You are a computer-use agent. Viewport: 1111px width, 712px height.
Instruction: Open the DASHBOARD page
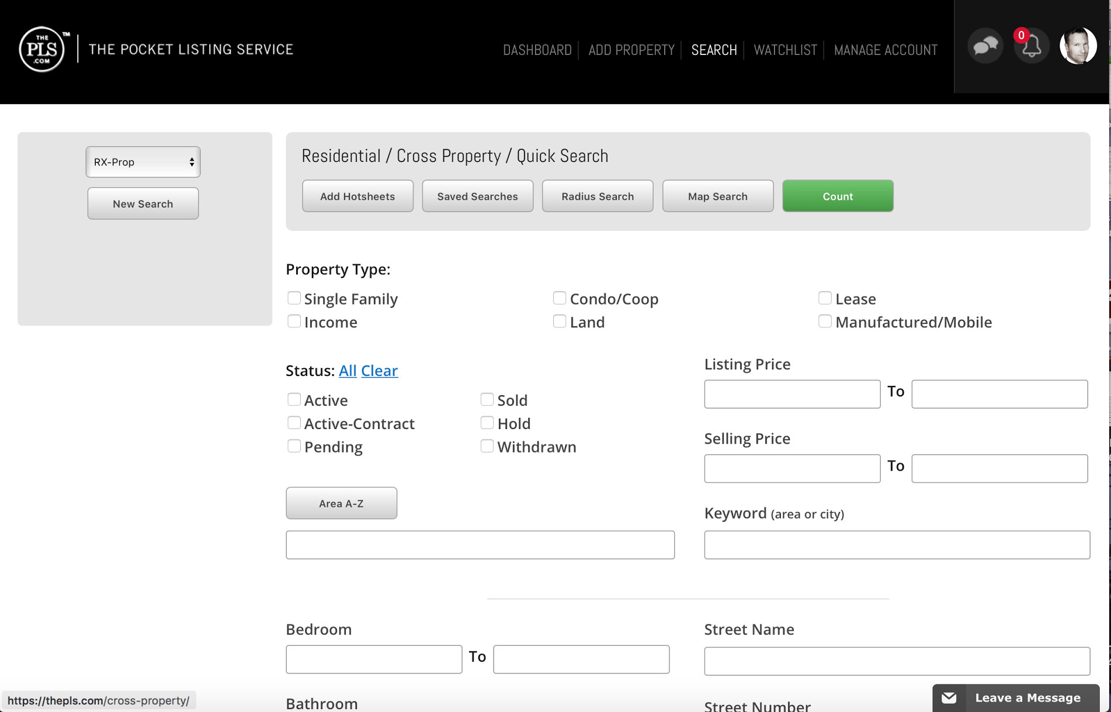(537, 50)
